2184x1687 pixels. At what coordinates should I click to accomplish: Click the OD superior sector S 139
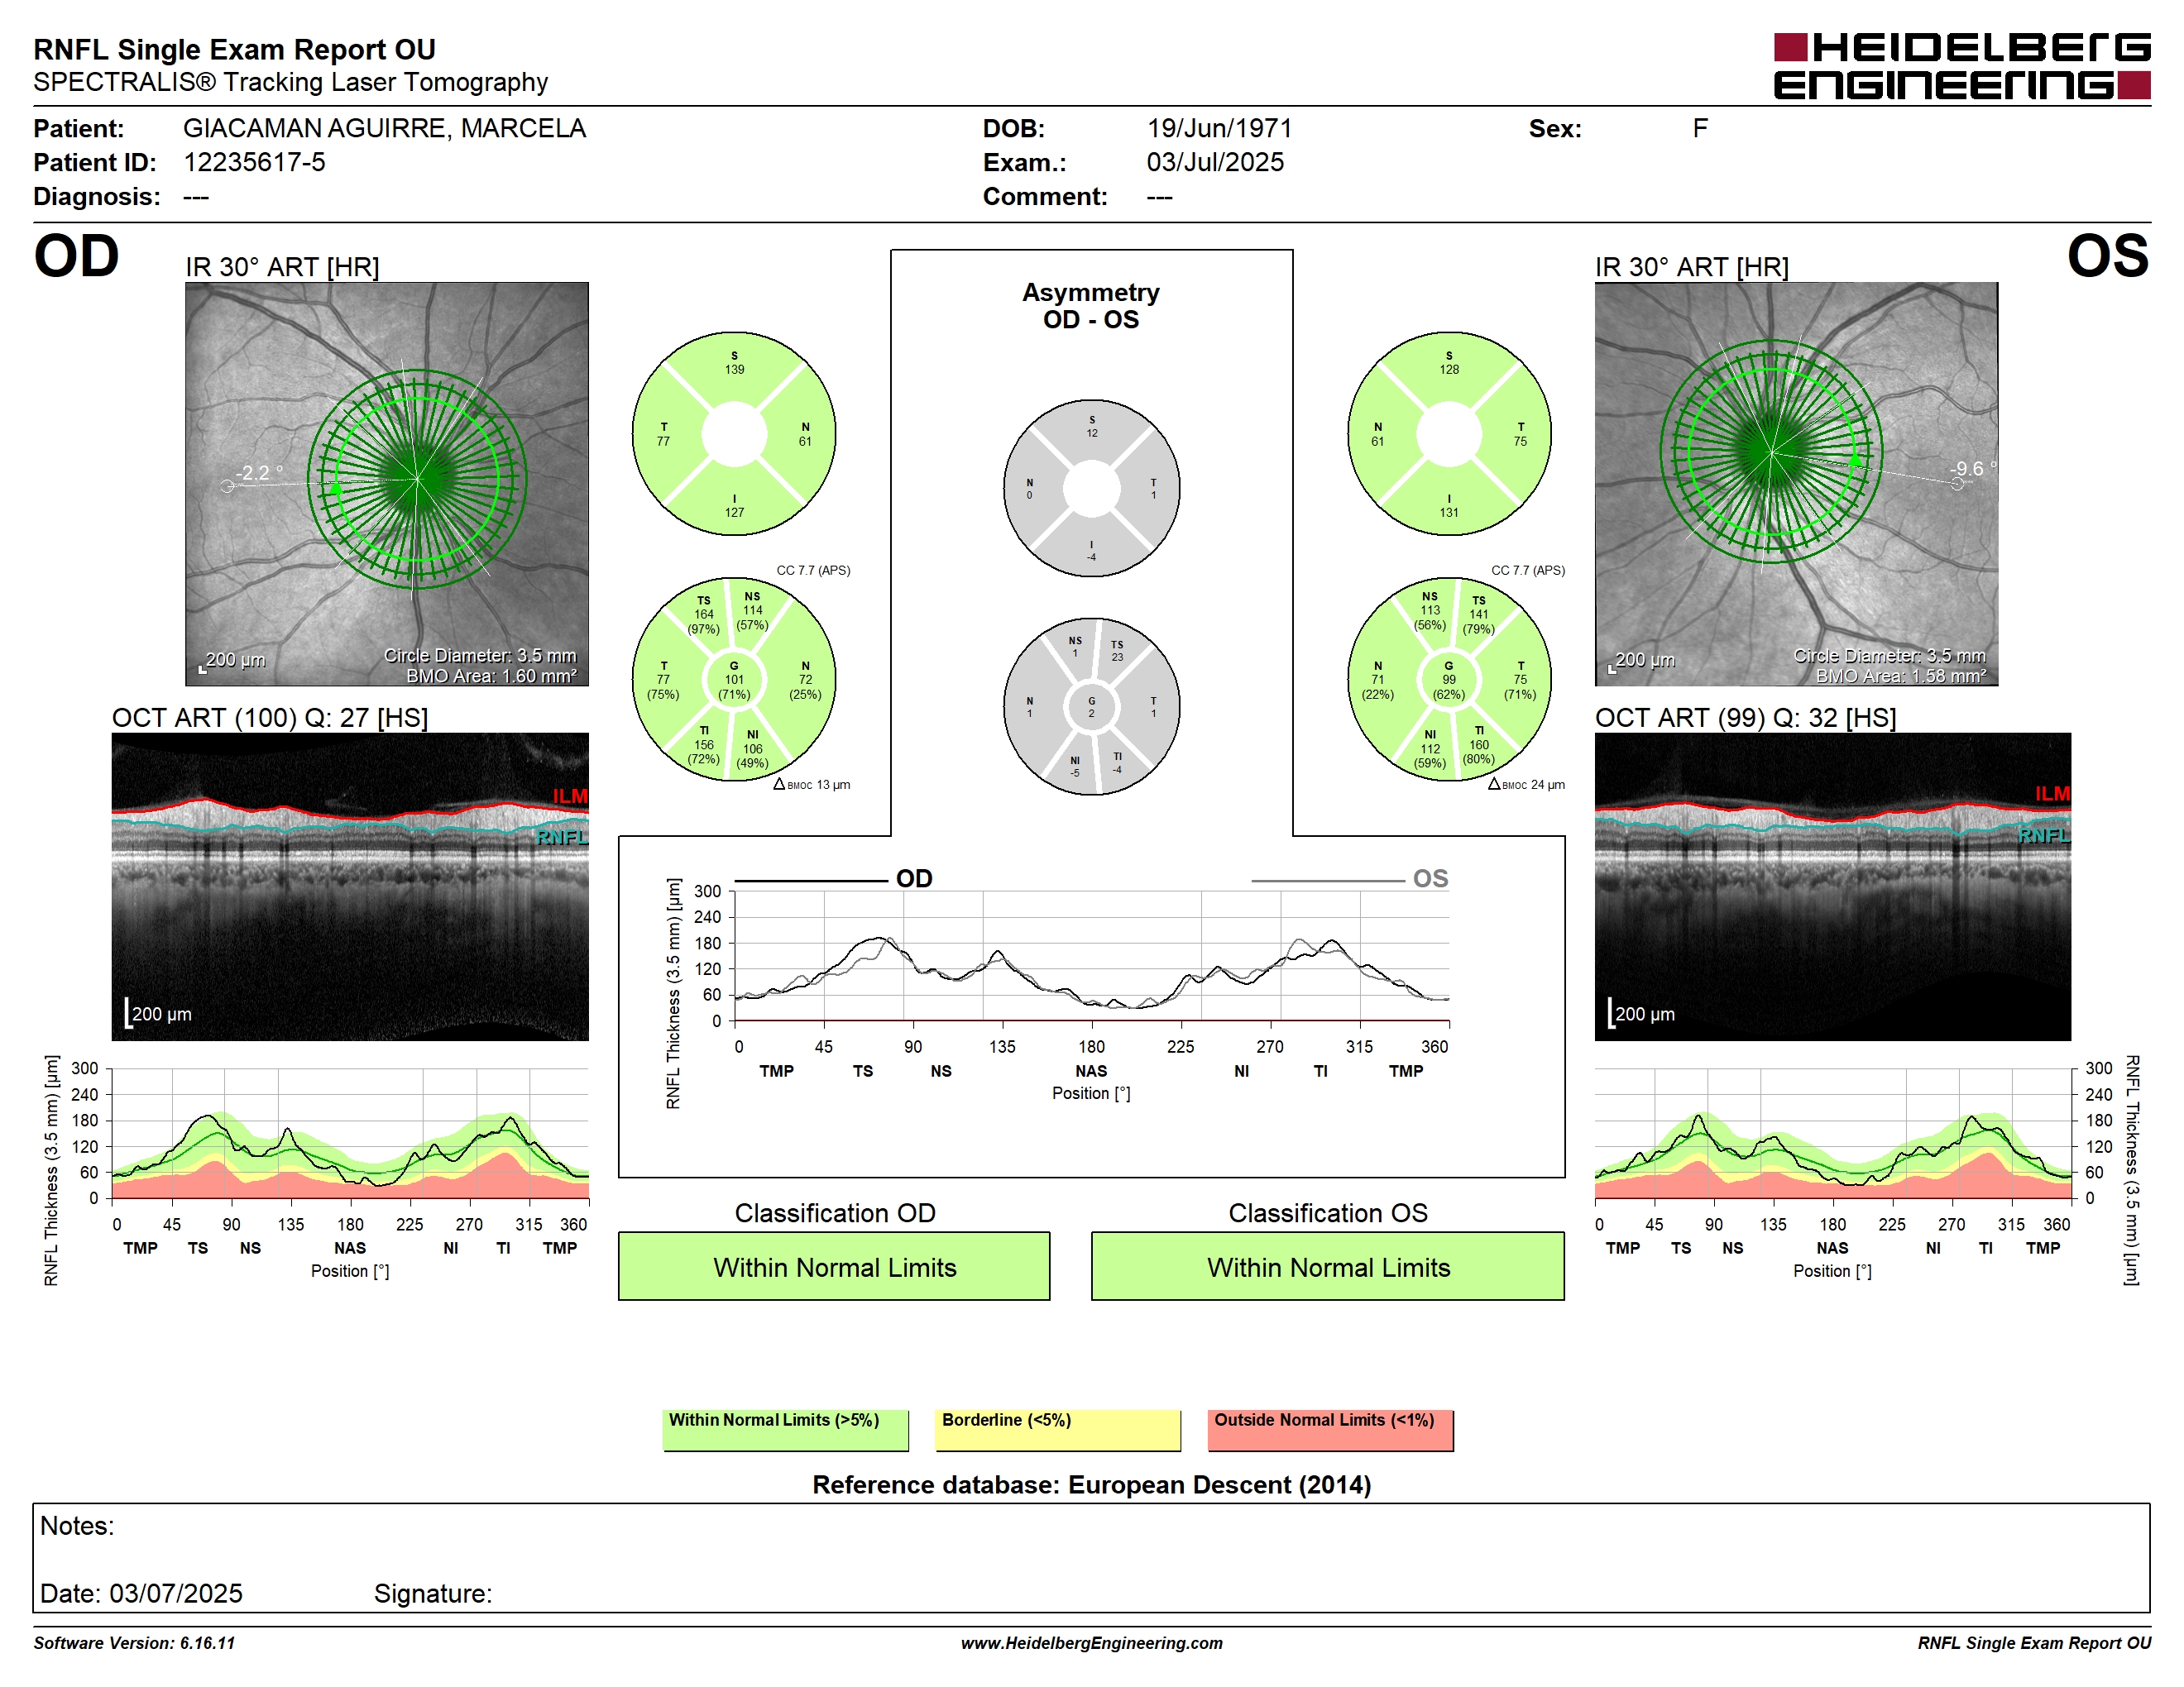click(734, 363)
